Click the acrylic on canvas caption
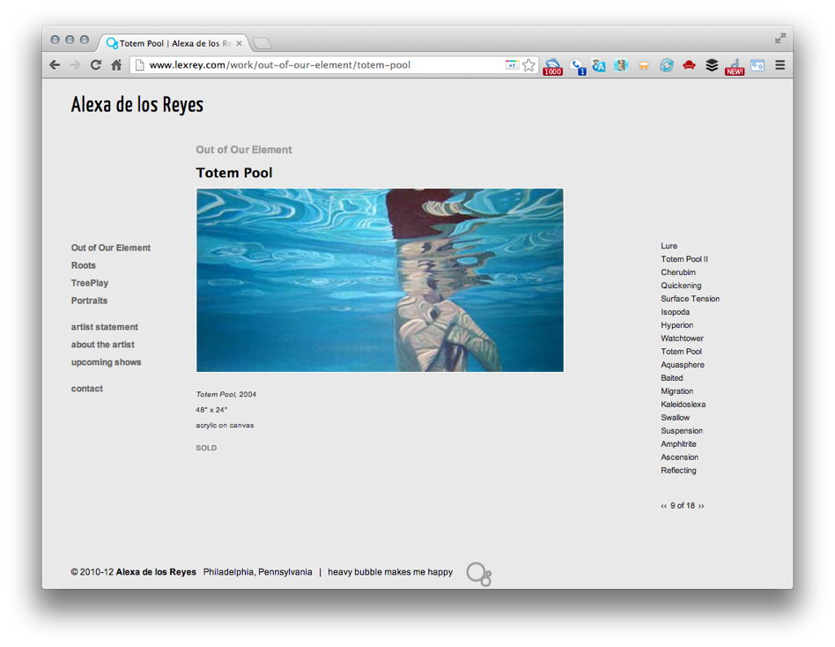835x647 pixels. [x=225, y=425]
